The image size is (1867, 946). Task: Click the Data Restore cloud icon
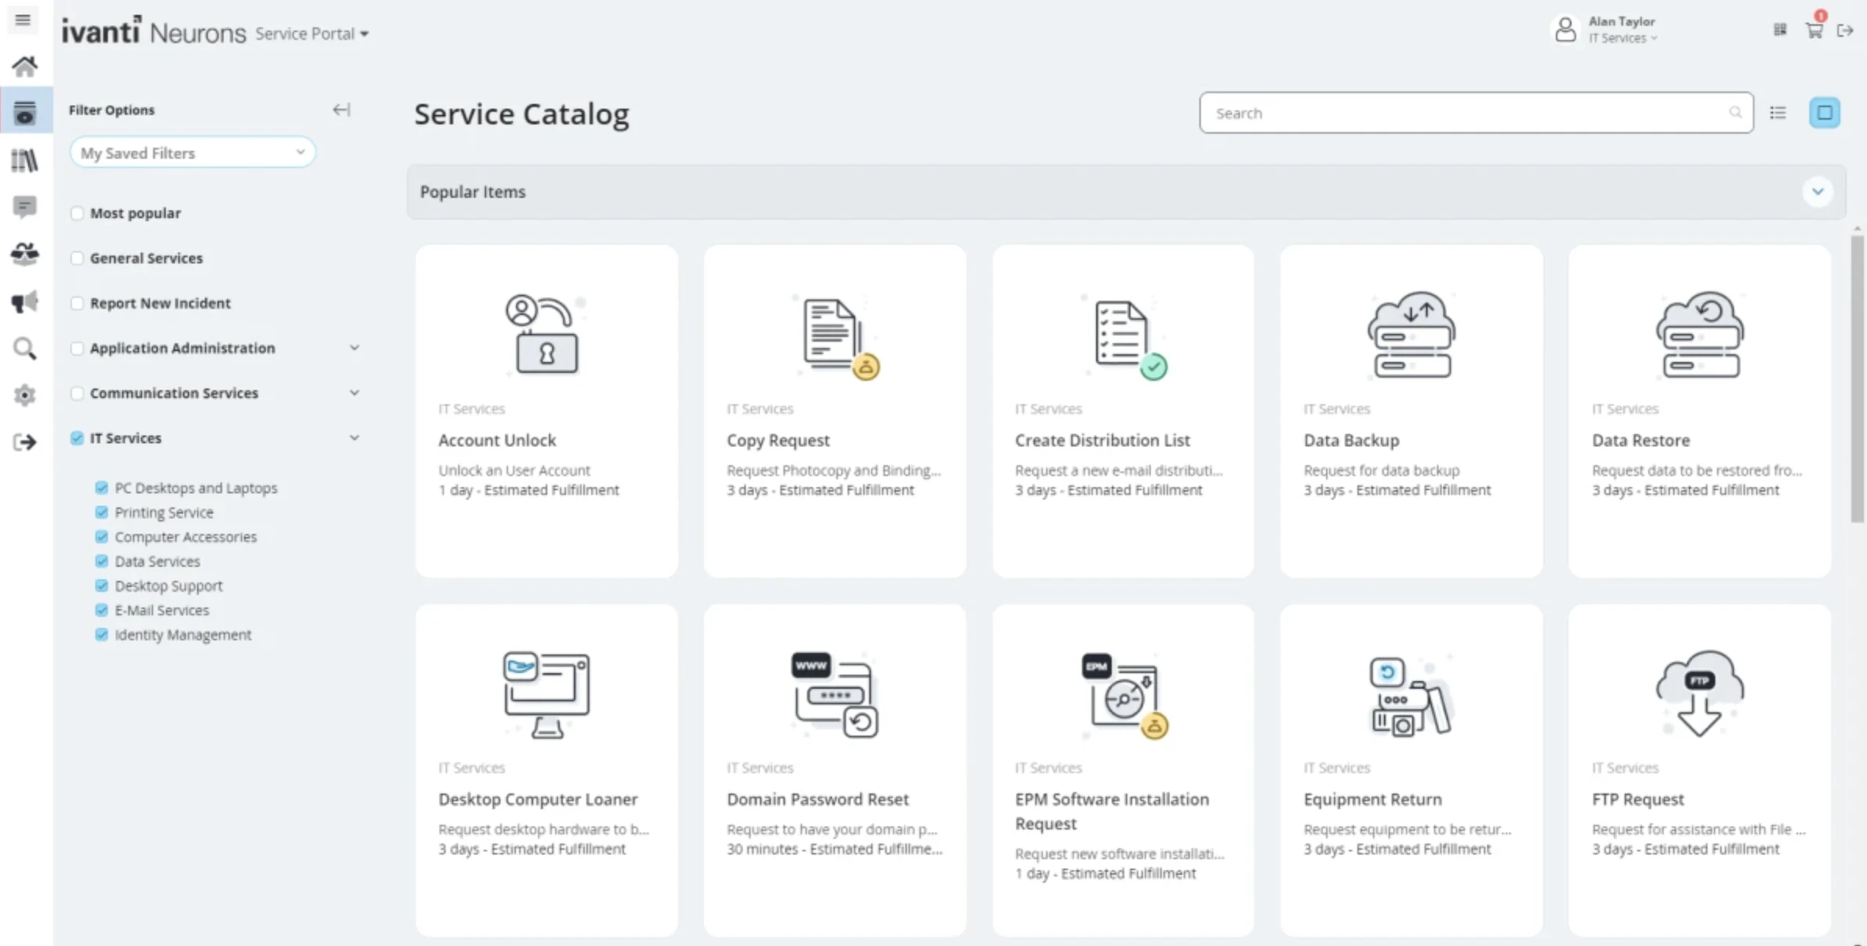pyautogui.click(x=1700, y=335)
